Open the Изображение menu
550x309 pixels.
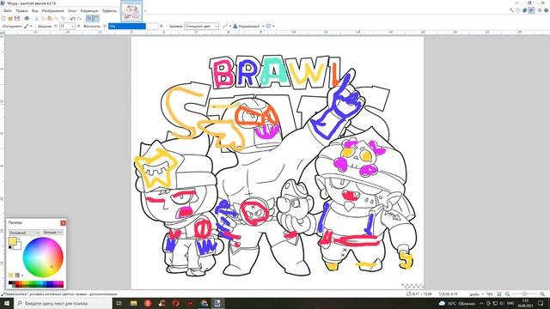52,11
